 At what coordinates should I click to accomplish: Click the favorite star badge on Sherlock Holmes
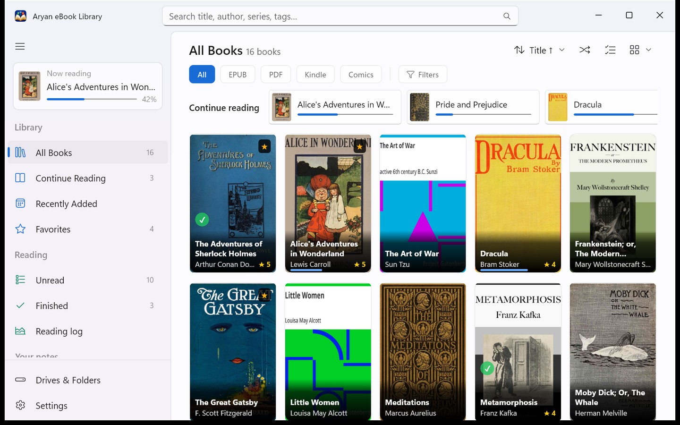pos(264,146)
